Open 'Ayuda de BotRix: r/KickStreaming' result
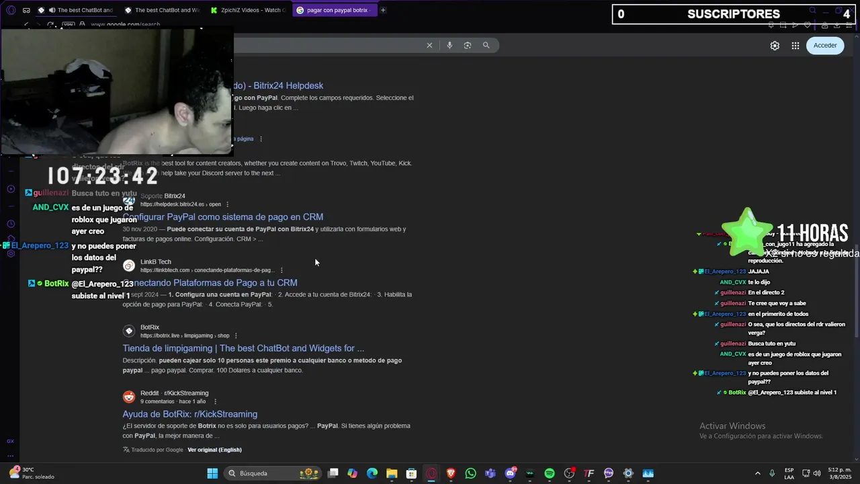This screenshot has height=484, width=860. pyautogui.click(x=190, y=414)
